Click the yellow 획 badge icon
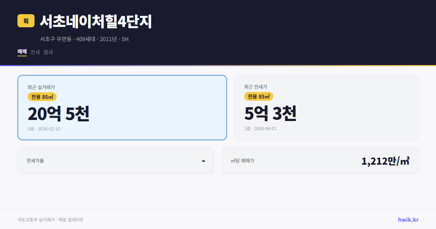This screenshot has height=229, width=436. click(x=24, y=21)
